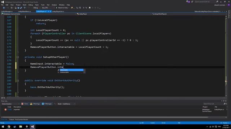This screenshot has height=129, width=231.
Task: Click the eduard account name
Action: (x=220, y=5)
